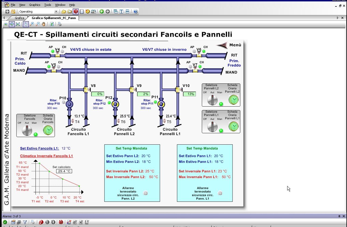The width and height of the screenshot is (347, 227).
Task: Open the Operating mode dropdown
Action: [x=56, y=12]
